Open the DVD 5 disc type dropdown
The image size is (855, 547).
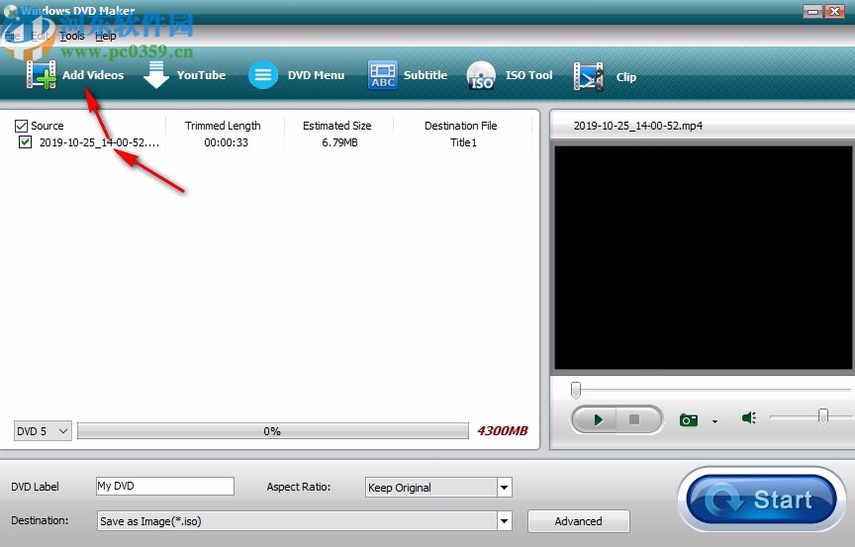click(x=43, y=431)
